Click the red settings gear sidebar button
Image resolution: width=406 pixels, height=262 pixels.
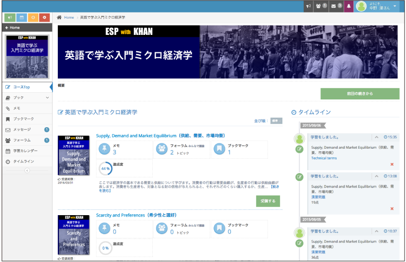(44, 18)
